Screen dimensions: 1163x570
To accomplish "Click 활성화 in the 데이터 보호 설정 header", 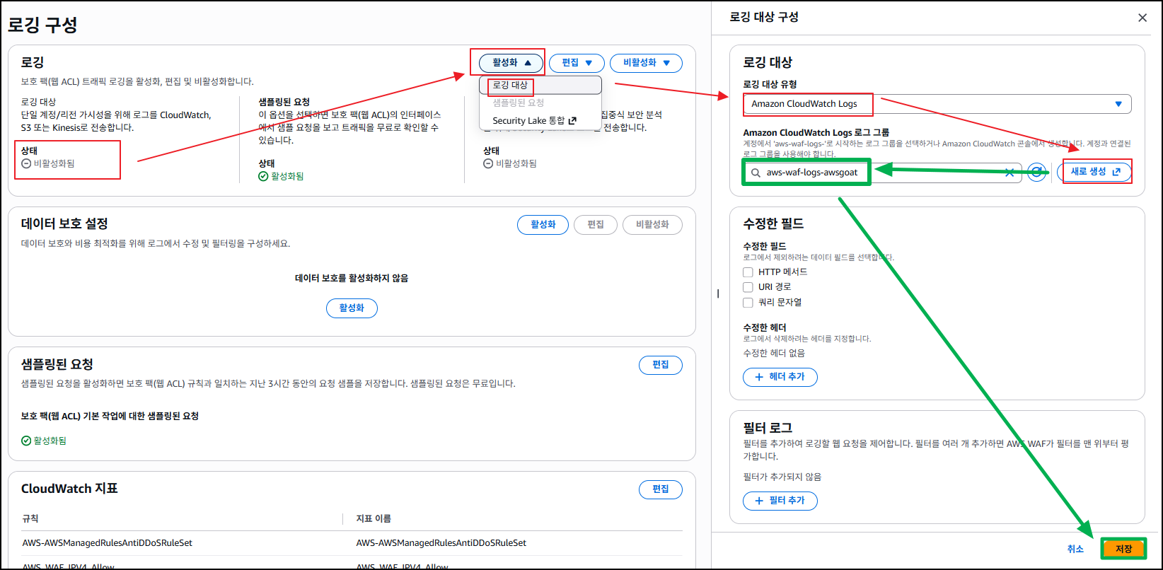I will [543, 225].
